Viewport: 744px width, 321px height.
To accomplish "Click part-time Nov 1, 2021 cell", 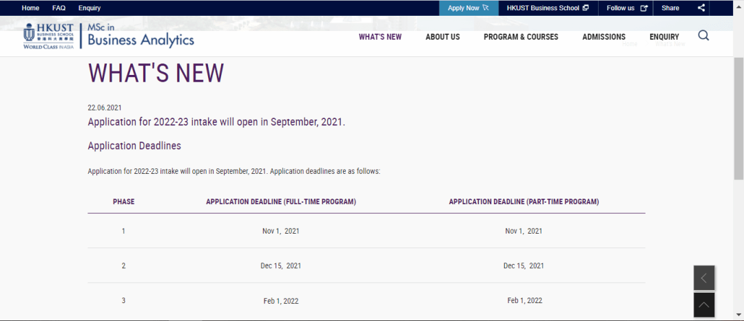I will [524, 231].
